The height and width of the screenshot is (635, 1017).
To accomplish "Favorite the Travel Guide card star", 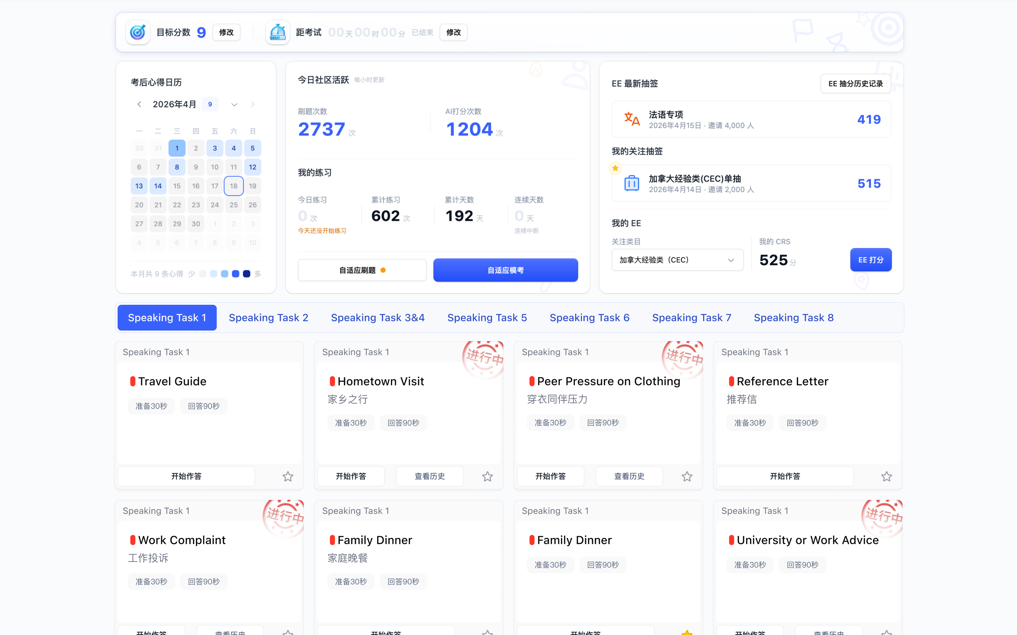I will pos(288,476).
